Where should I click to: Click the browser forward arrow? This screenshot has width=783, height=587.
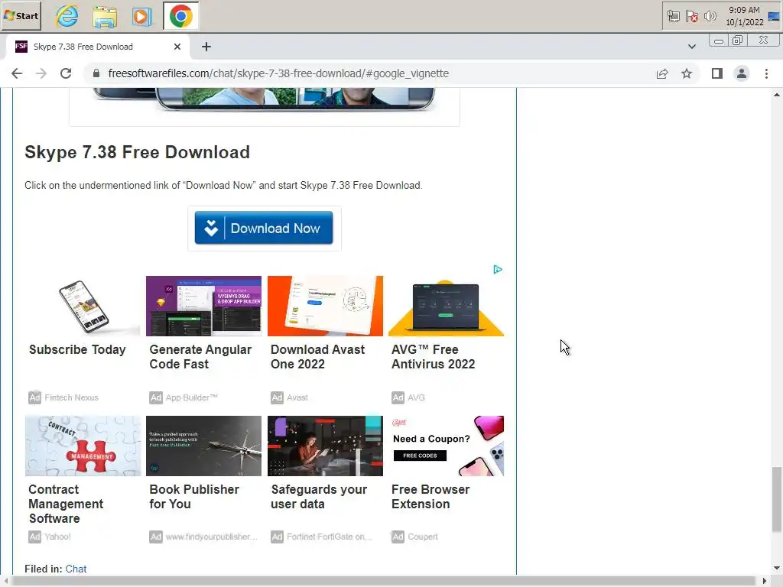(41, 74)
